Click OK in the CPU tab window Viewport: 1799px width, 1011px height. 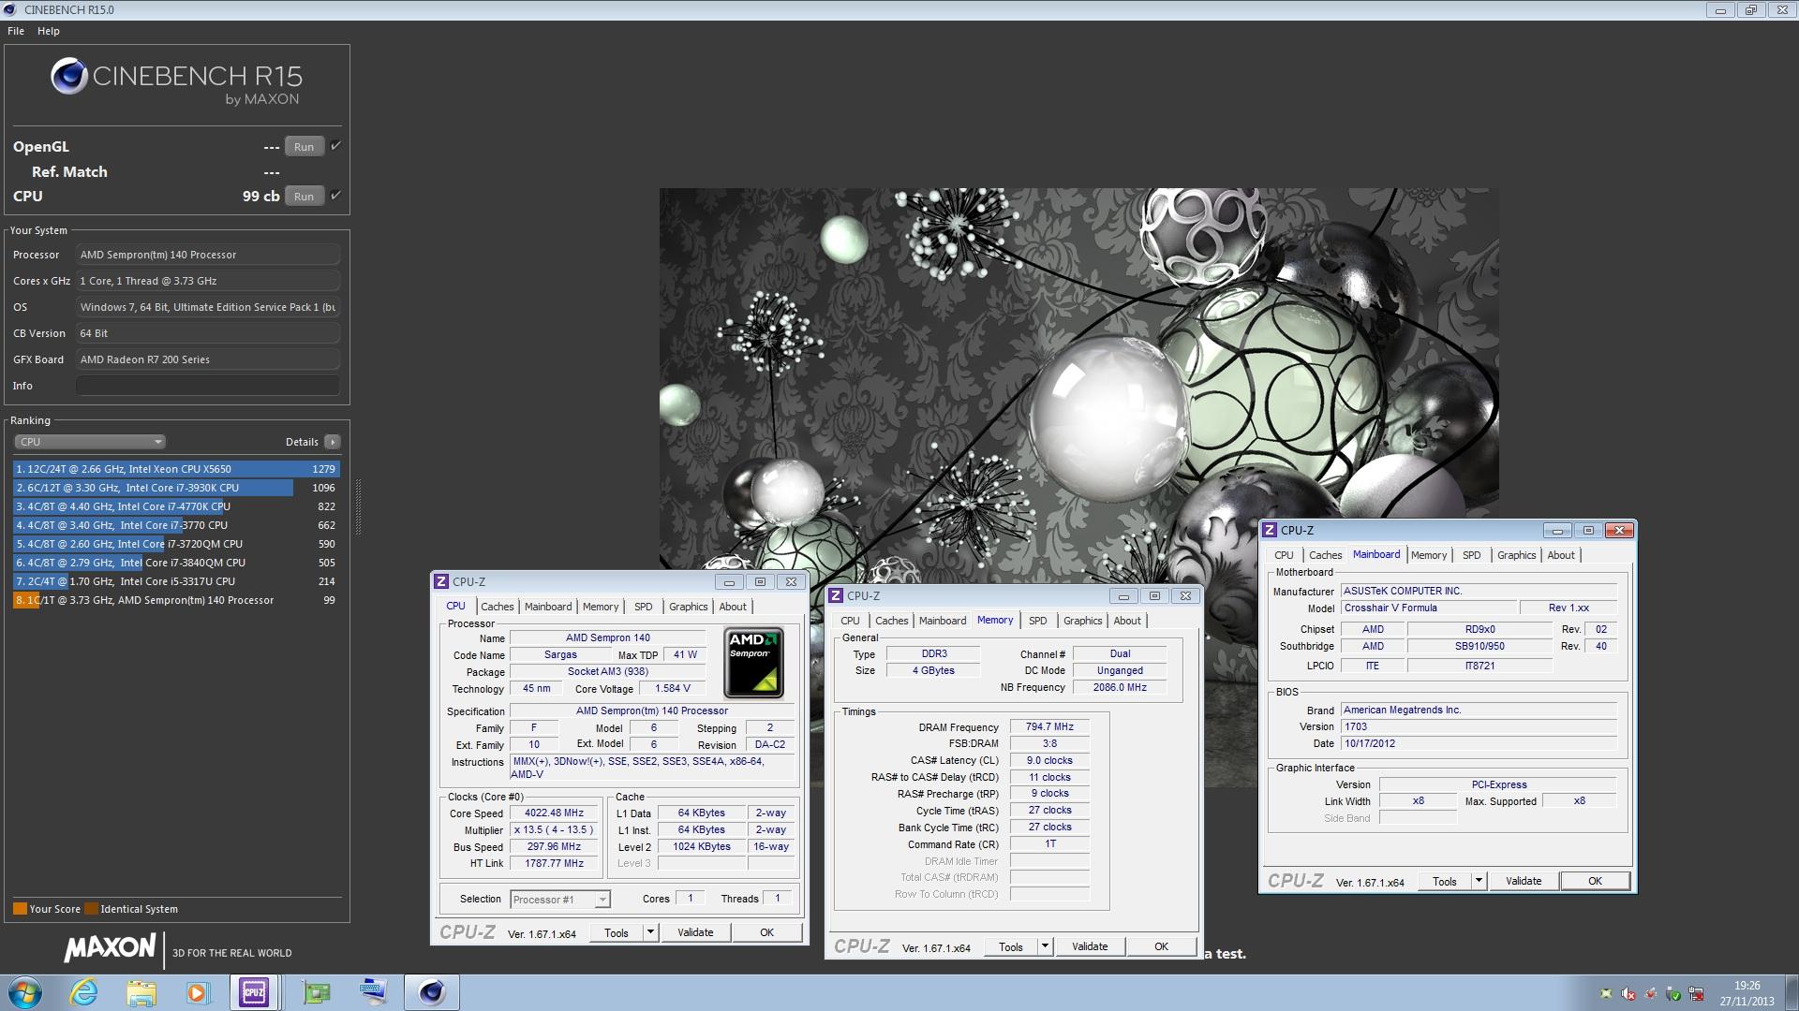tap(766, 932)
